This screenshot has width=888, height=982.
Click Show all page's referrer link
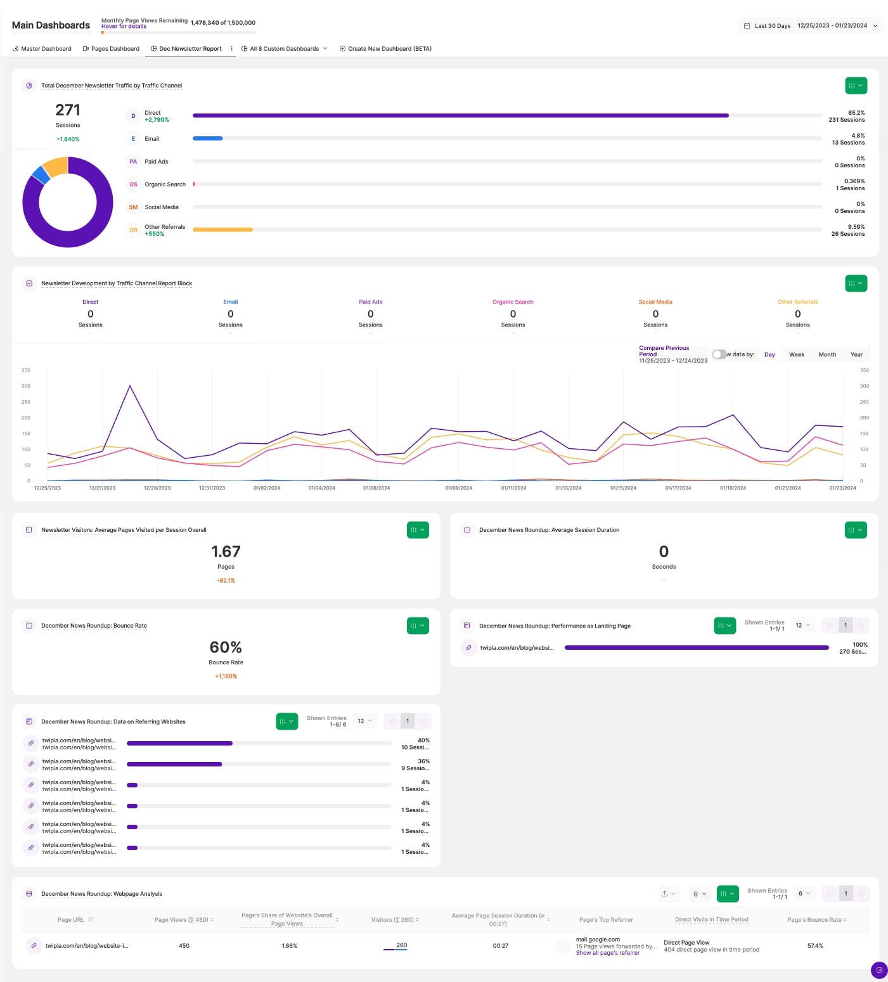[607, 953]
